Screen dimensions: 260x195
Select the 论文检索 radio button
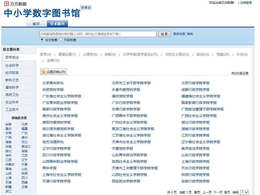pos(42,40)
